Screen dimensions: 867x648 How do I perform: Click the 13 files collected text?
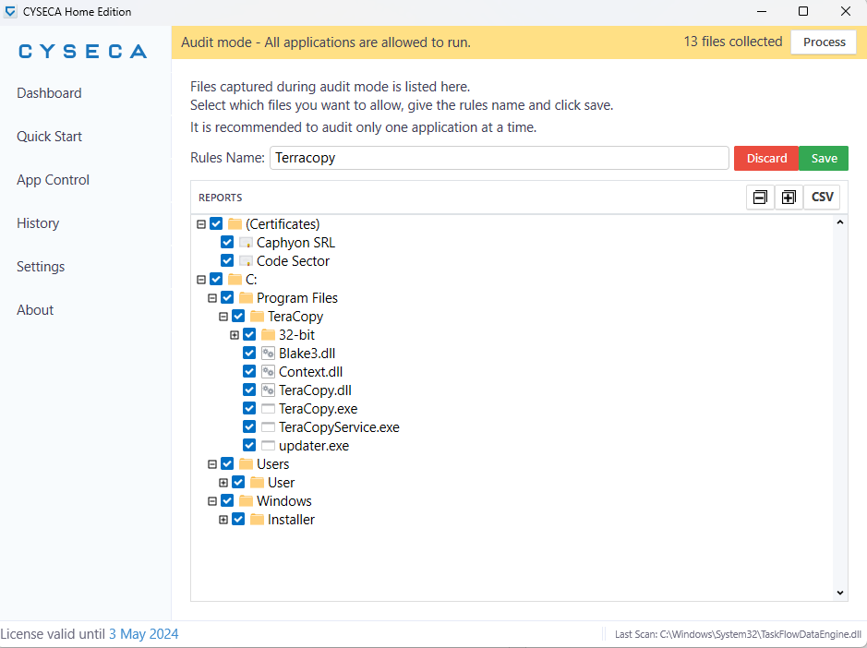[x=732, y=42]
